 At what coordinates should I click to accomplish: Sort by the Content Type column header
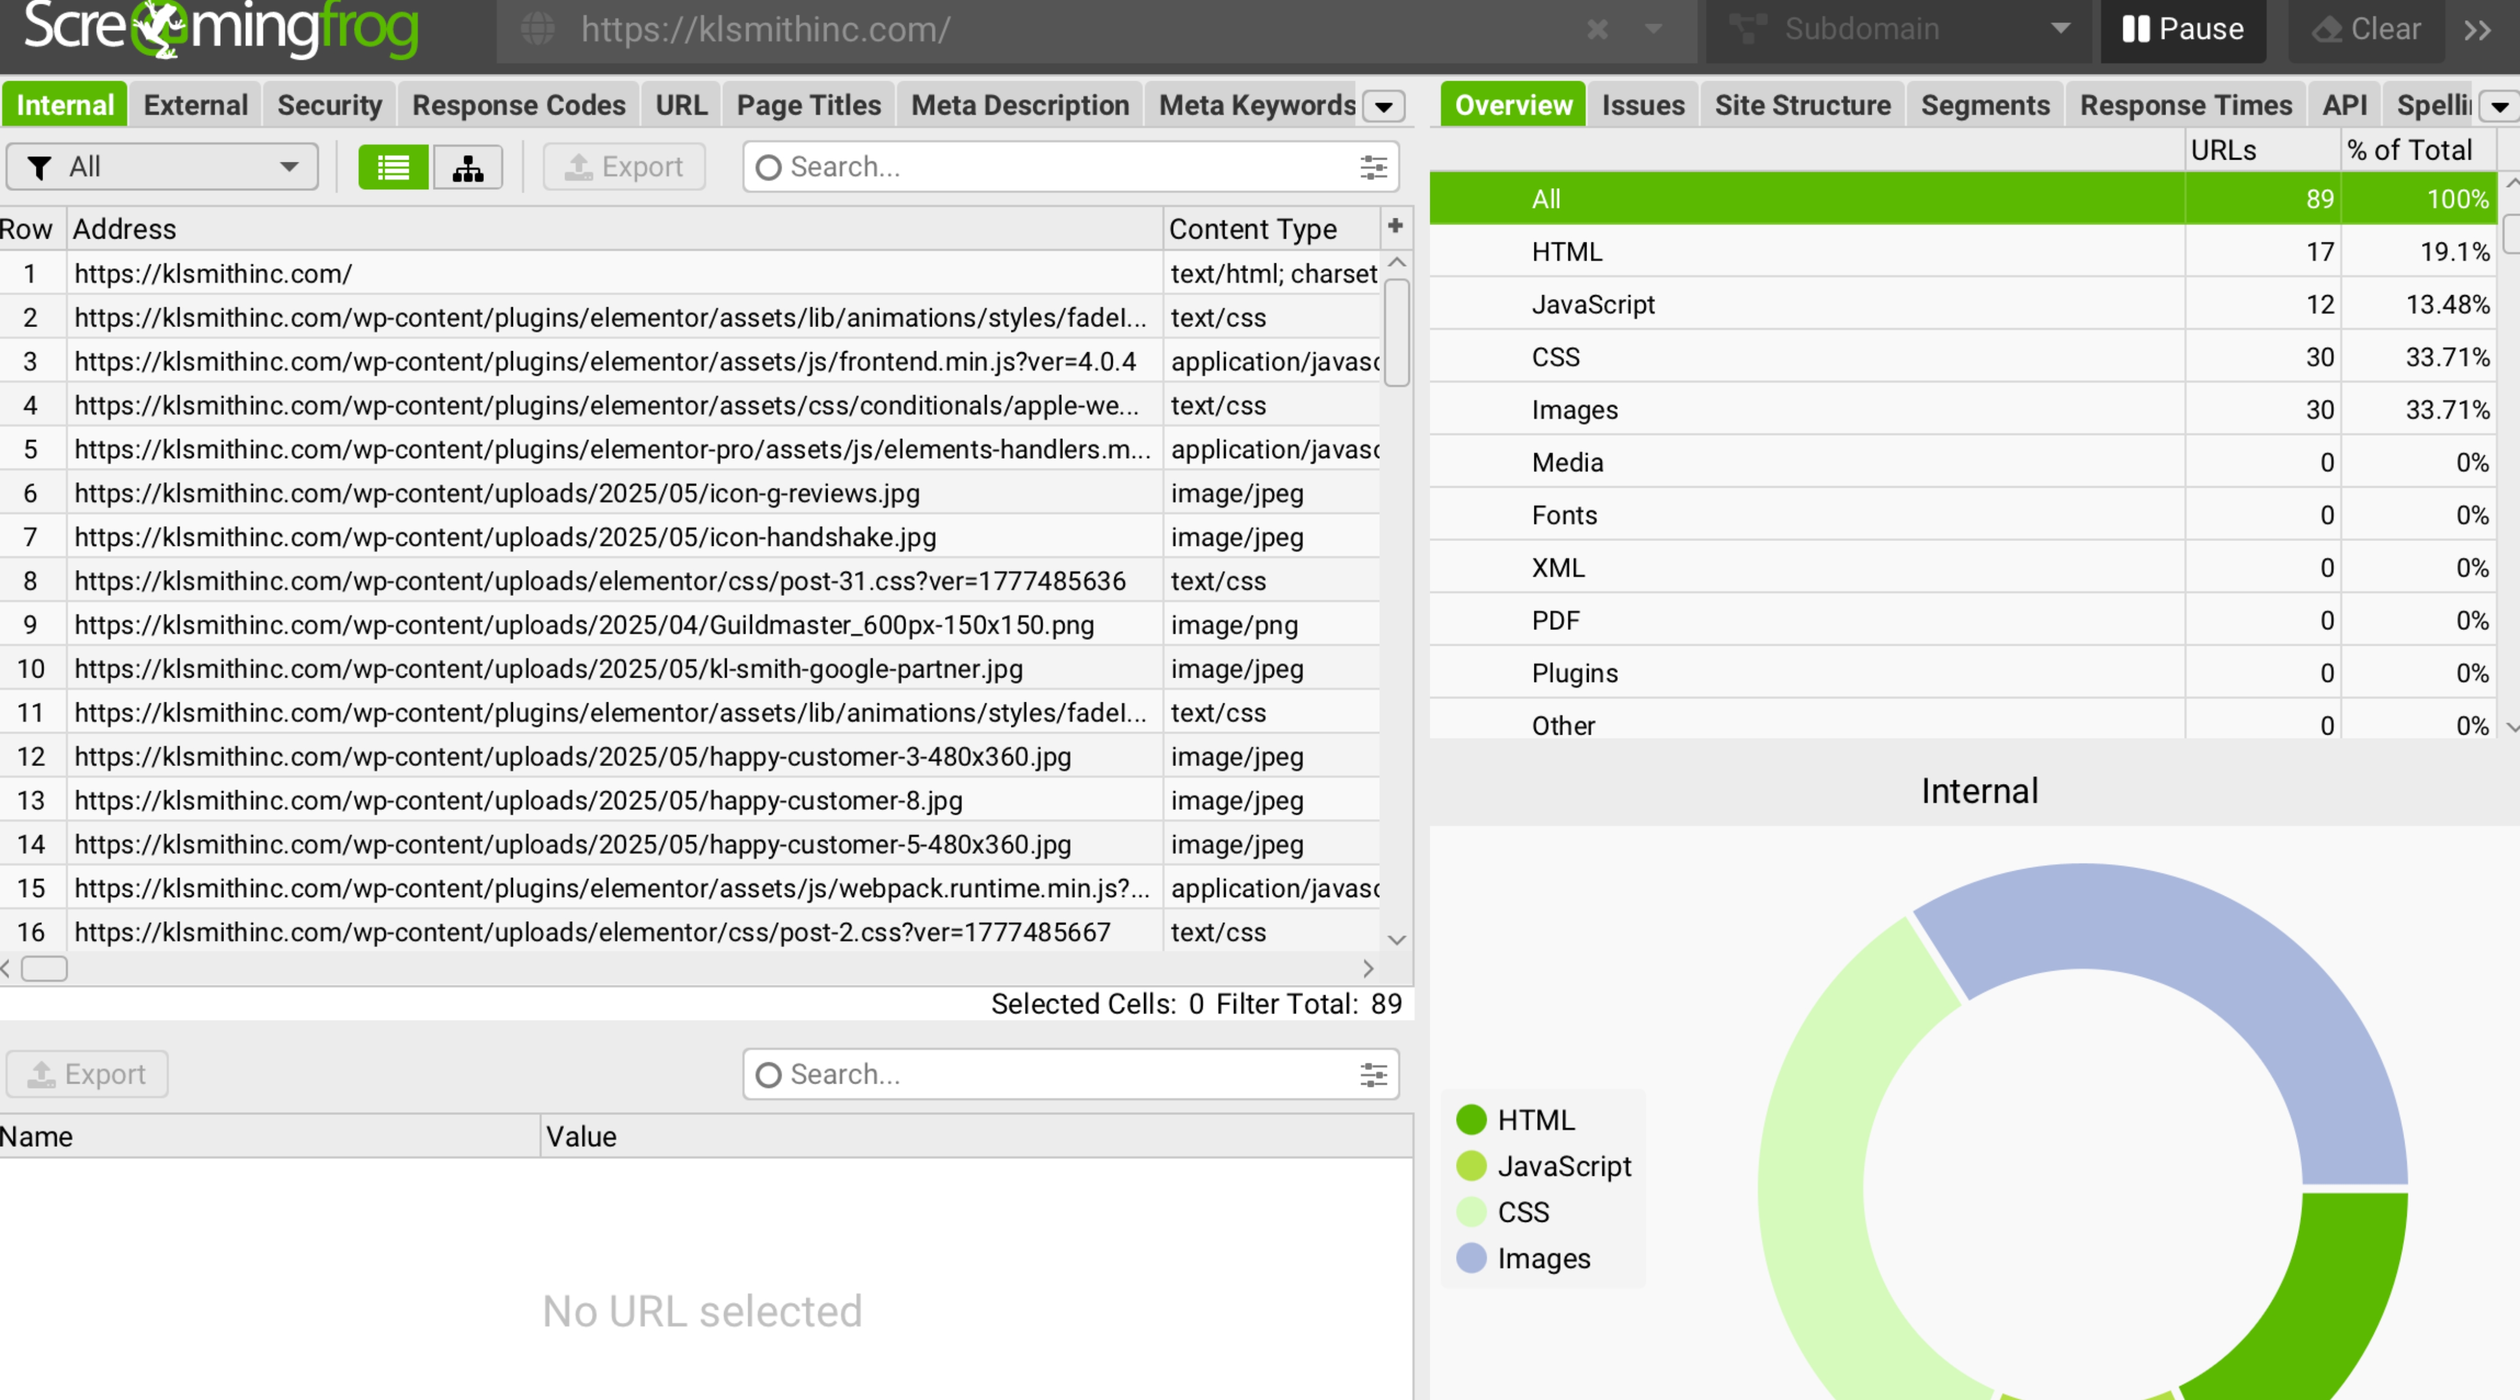(1272, 229)
